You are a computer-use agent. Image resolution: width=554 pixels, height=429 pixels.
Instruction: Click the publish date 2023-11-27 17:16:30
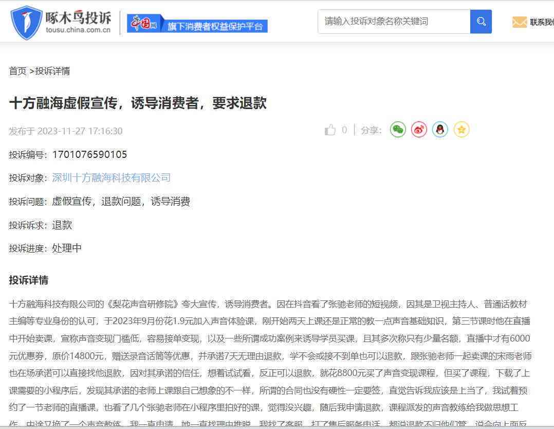coord(80,131)
